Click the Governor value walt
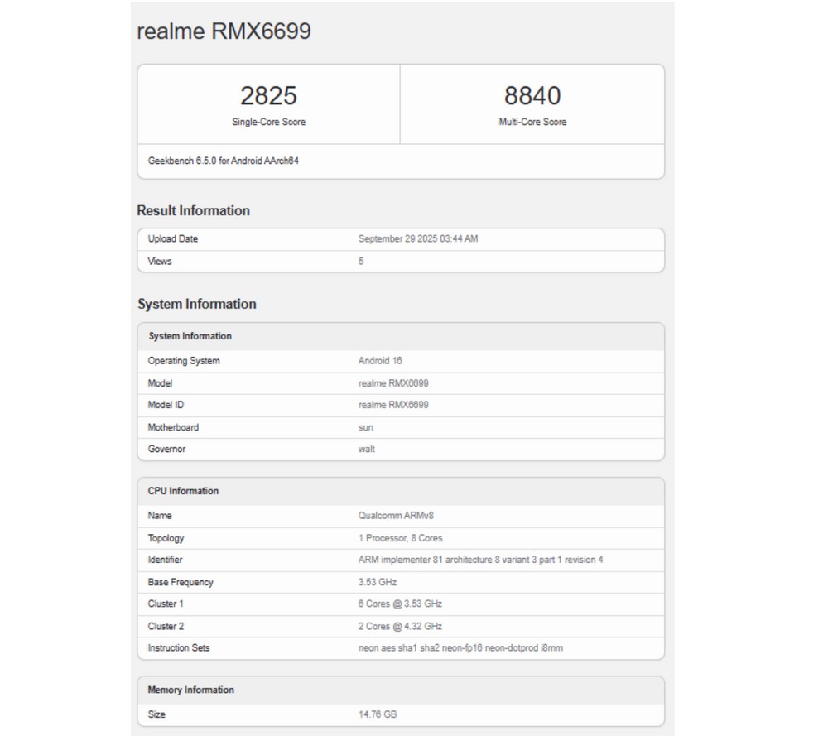Viewport: 828px width, 736px height. click(366, 449)
